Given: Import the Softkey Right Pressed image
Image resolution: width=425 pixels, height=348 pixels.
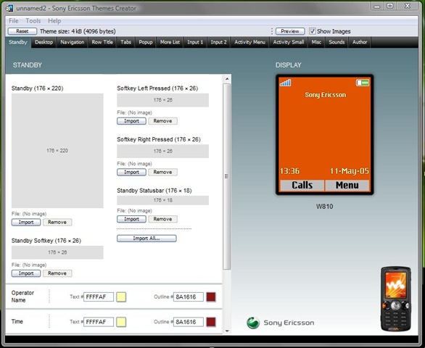Looking at the screenshot, I should 131,172.
